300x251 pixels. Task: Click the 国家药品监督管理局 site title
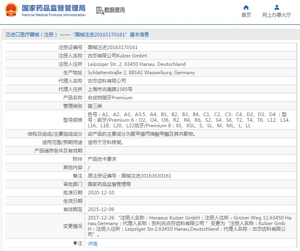[x=54, y=8]
